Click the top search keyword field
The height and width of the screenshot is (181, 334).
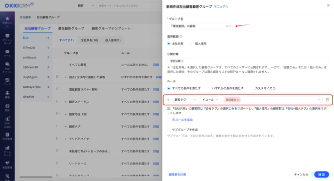[129, 6]
